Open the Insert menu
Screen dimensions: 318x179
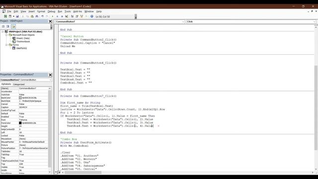[x=31, y=11]
